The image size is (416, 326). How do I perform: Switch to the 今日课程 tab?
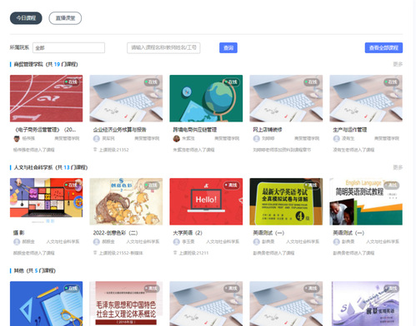point(26,18)
